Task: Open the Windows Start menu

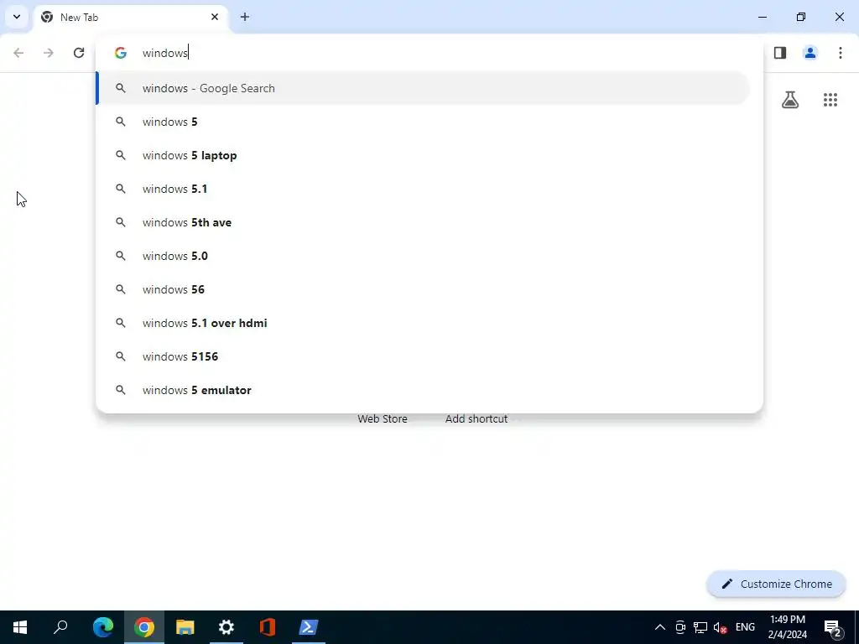Action: coord(20,627)
